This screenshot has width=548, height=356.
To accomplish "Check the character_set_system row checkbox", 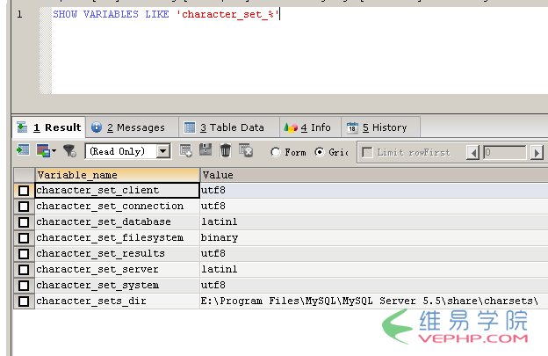I will click(24, 286).
